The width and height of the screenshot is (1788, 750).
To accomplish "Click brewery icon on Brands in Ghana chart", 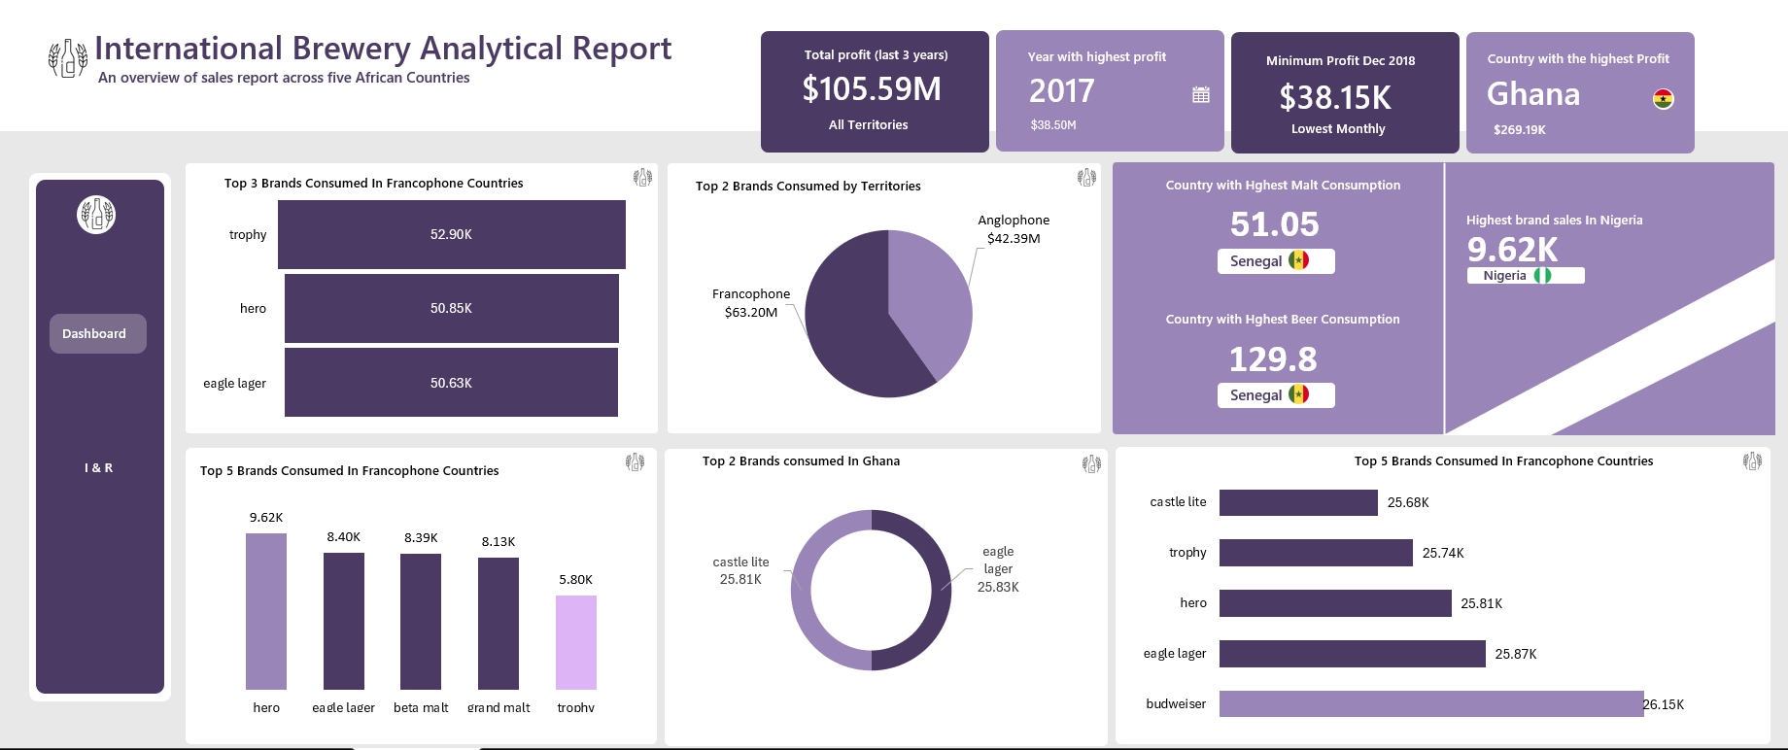I will pos(1091,464).
